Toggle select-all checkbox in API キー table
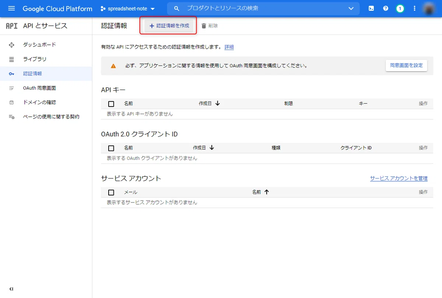 coord(111,104)
